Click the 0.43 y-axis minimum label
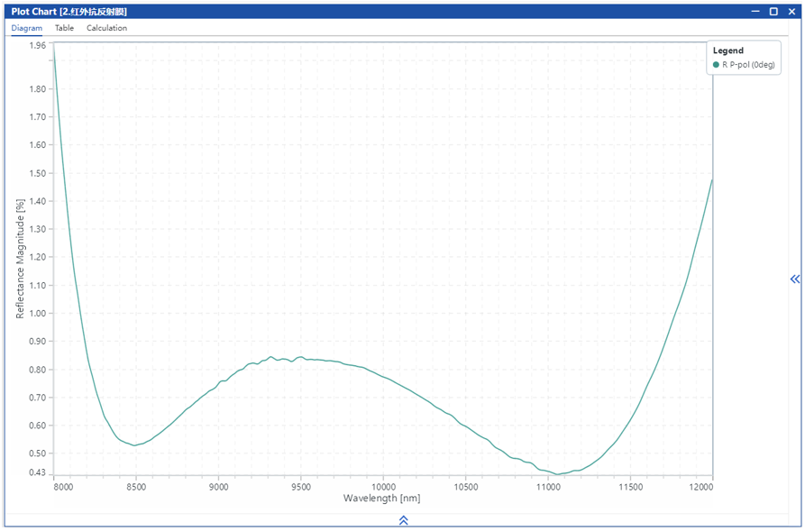The width and height of the screenshot is (805, 531). coord(38,472)
